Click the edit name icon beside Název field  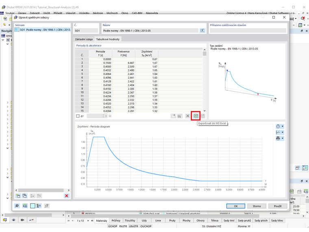[202, 31]
